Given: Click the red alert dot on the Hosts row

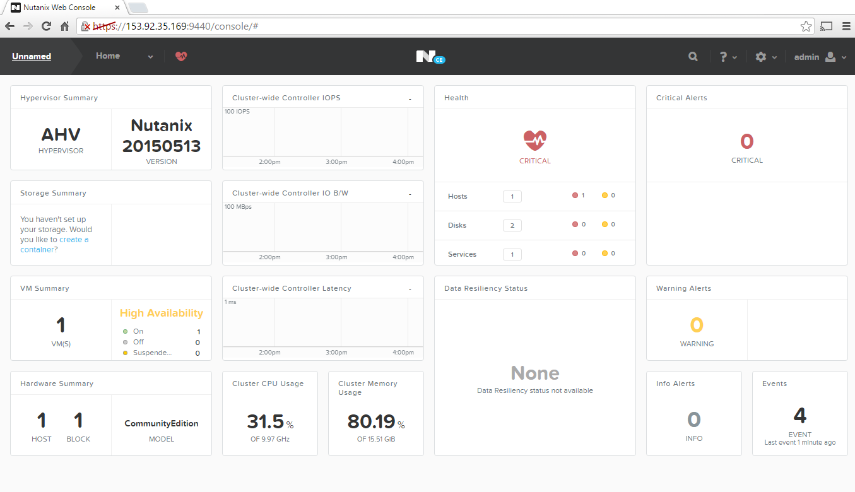Looking at the screenshot, I should click(573, 195).
